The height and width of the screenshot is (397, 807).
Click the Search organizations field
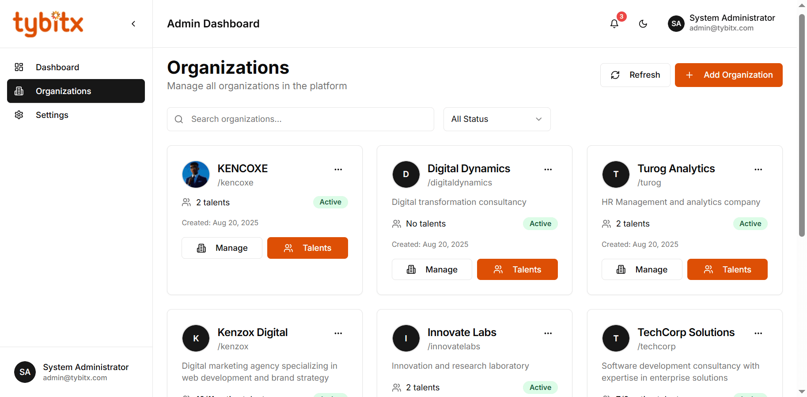pos(300,119)
